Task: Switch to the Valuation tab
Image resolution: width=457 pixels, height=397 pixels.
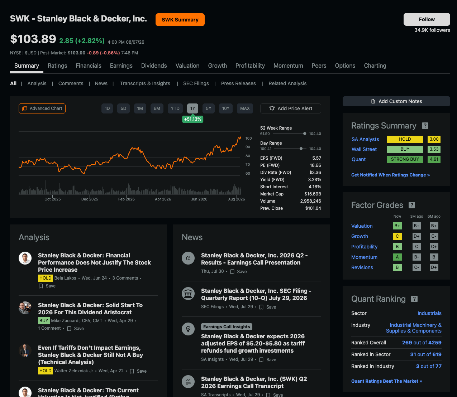Action: (187, 66)
